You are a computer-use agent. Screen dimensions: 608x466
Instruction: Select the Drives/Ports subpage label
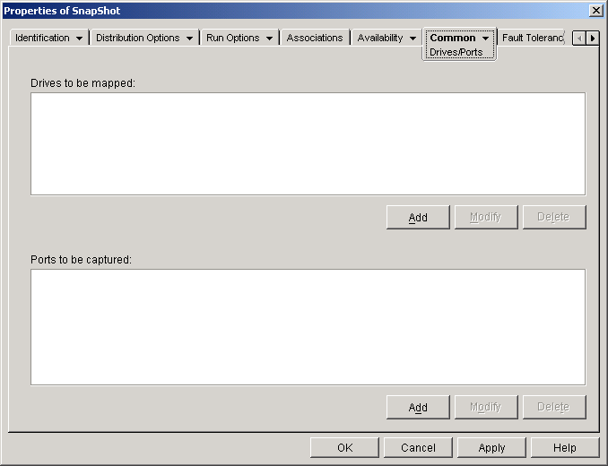click(x=456, y=52)
